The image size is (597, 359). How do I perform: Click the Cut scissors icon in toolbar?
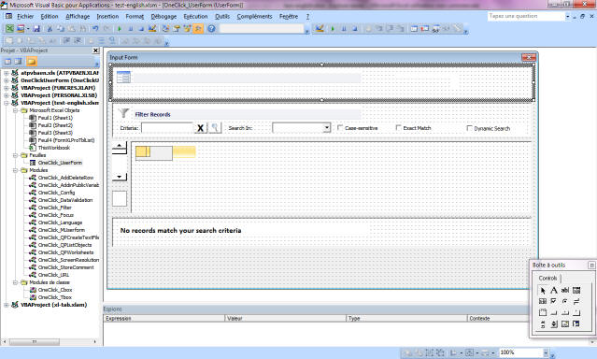pos(50,29)
